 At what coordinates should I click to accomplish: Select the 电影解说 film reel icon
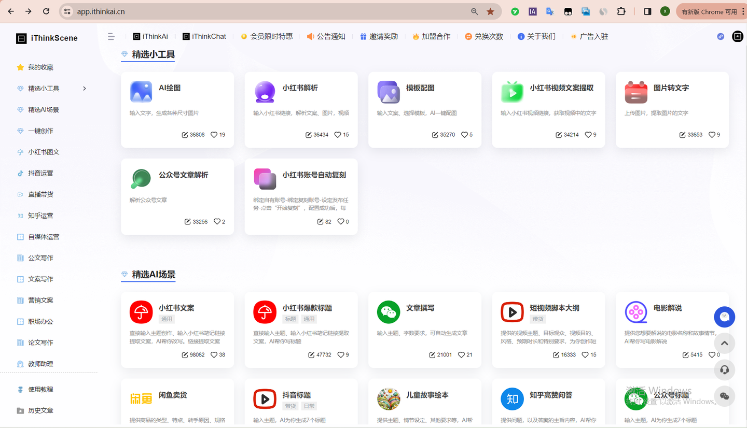pos(636,312)
